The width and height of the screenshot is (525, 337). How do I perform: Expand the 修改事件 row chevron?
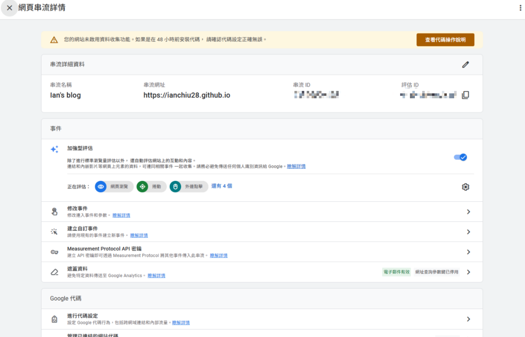click(x=468, y=212)
